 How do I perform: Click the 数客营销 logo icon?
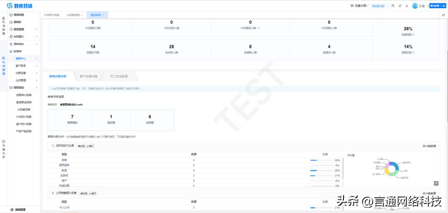[x=9, y=6]
